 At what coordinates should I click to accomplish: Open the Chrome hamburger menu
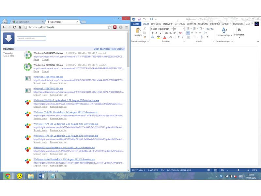tap(127, 27)
